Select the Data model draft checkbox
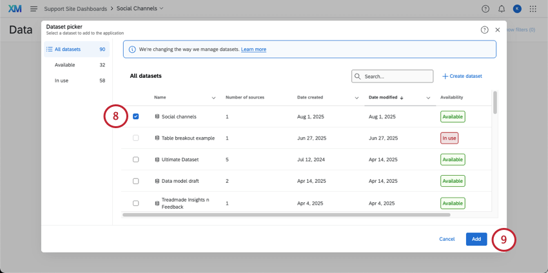 pos(136,181)
